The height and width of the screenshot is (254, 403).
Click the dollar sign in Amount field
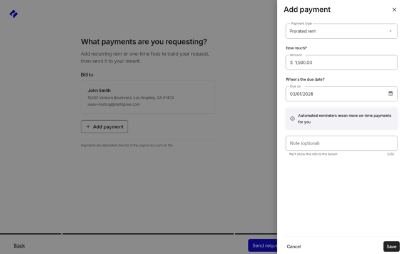(291, 63)
